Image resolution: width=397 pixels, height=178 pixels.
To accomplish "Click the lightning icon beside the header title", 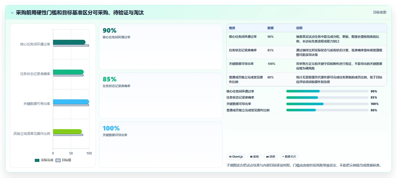I will (12, 13).
